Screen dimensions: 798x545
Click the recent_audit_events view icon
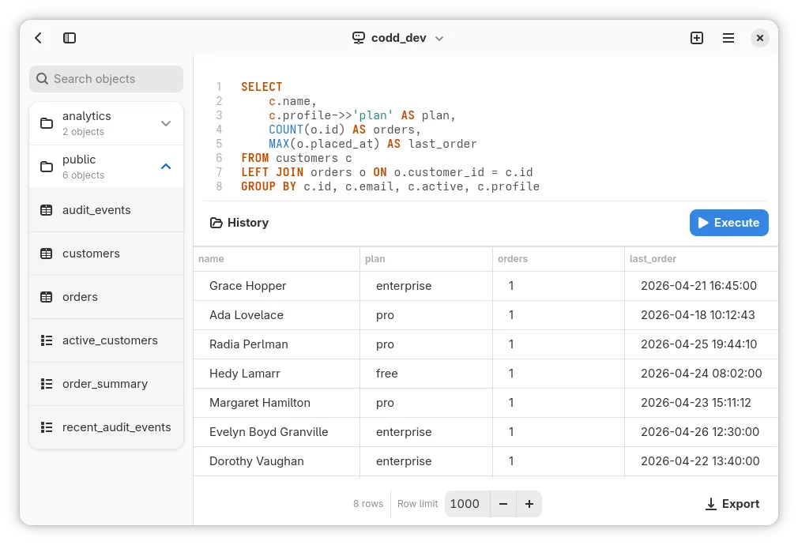(47, 427)
